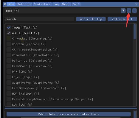This screenshot has height=118, width=139.
Task: Enable the FilmGrain effect checkbox
Action: click(9, 66)
